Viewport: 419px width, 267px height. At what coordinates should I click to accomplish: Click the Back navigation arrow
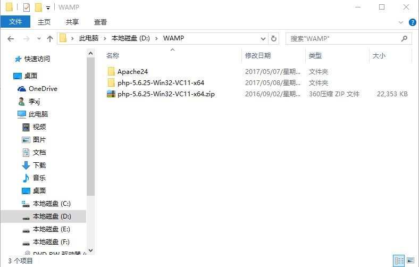11,39
